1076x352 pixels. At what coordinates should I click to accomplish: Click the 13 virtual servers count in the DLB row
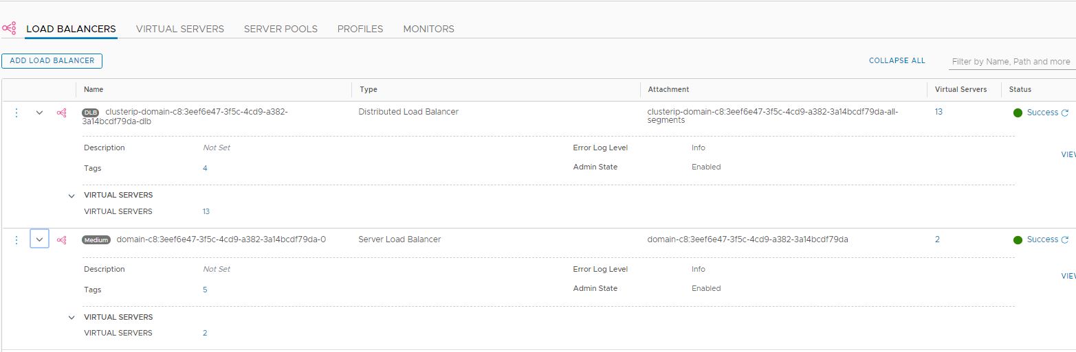pos(938,111)
